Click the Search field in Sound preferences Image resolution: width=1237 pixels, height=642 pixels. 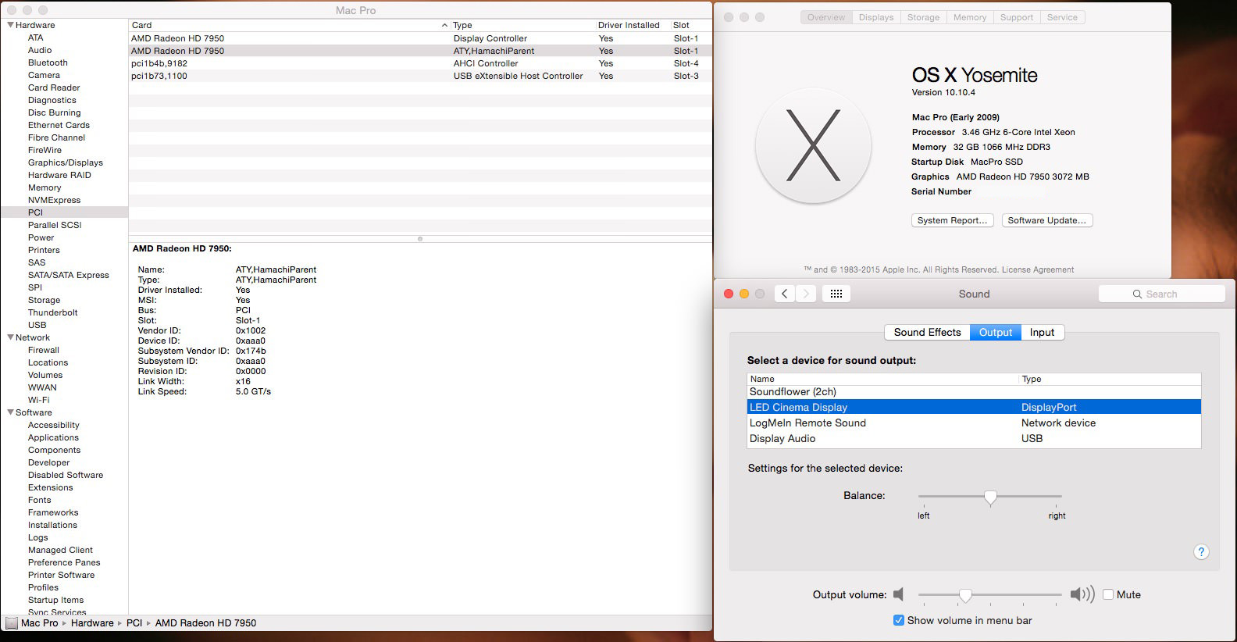coord(1162,294)
